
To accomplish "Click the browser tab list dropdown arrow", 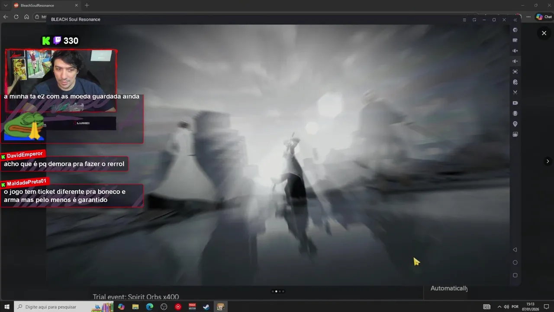I will click(x=5, y=5).
